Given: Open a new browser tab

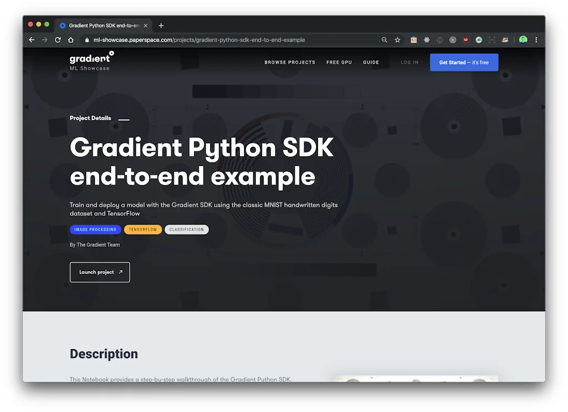Looking at the screenshot, I should (161, 26).
